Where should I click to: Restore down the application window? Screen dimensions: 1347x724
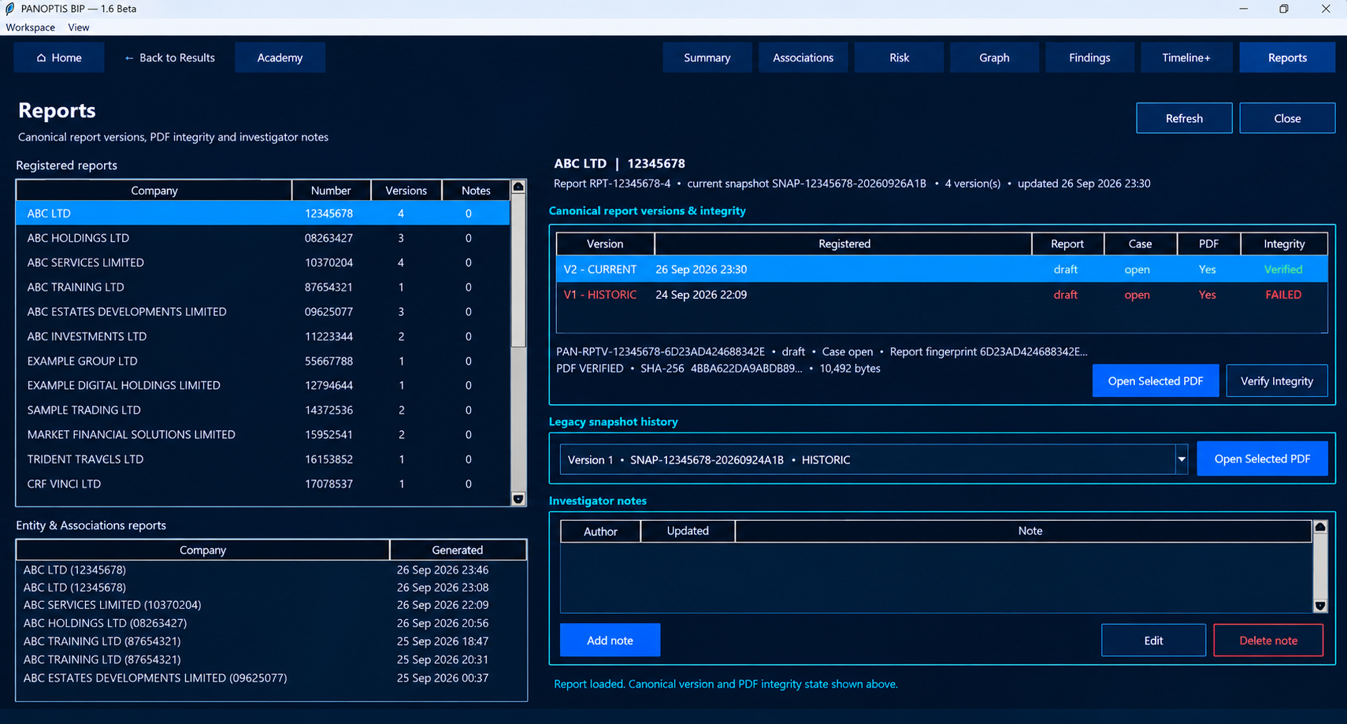(1284, 9)
